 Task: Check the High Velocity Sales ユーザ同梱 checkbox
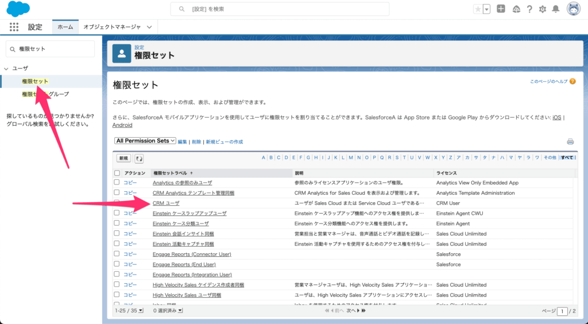117,294
